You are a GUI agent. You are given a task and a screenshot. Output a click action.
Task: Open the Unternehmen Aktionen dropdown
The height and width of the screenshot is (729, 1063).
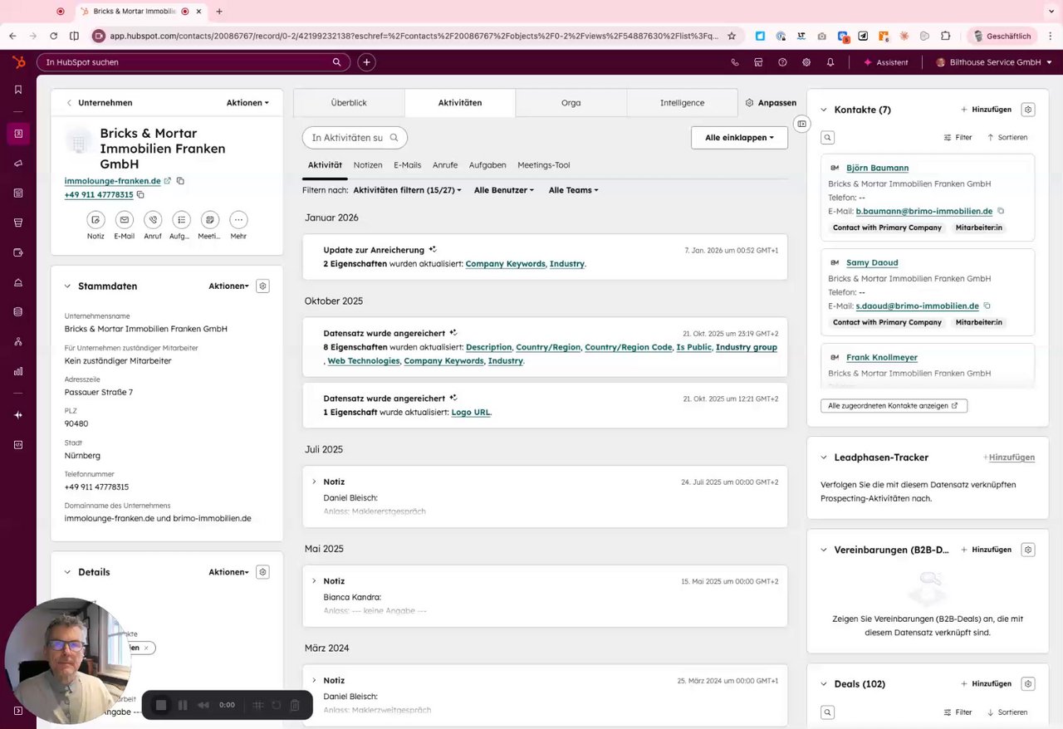pos(247,103)
